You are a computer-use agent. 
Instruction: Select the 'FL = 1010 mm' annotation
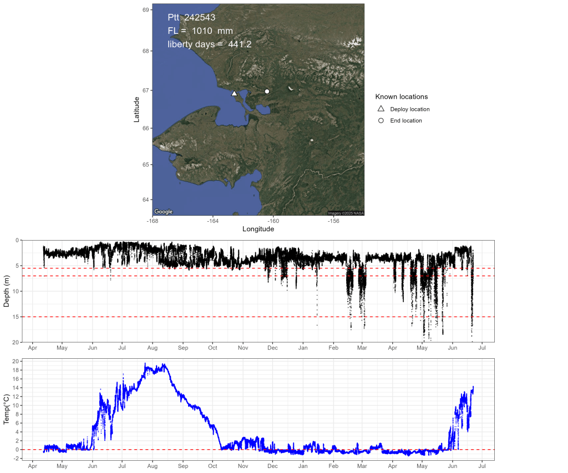click(200, 31)
